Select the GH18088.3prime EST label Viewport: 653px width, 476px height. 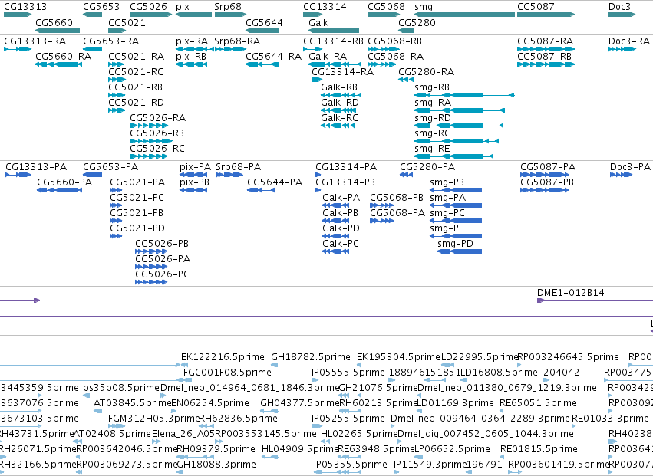tap(216, 465)
